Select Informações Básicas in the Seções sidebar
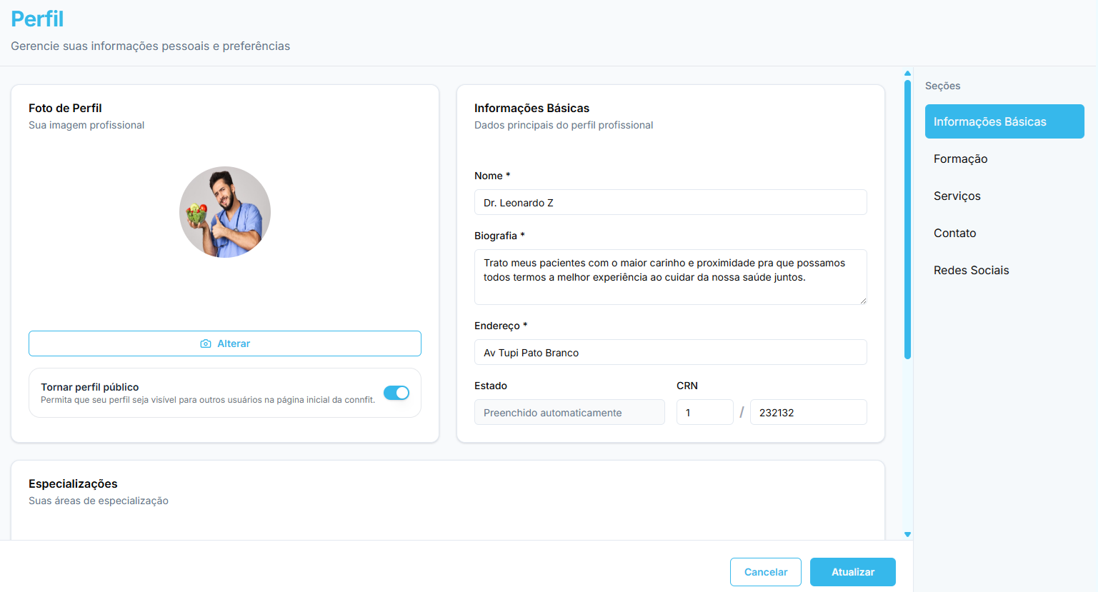The width and height of the screenshot is (1098, 592). [1004, 121]
